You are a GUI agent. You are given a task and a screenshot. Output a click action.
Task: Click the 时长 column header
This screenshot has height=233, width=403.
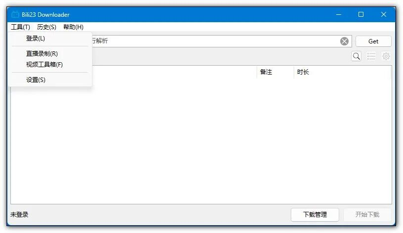tap(303, 72)
